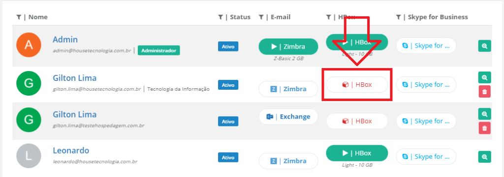Open the Admin user name link
The image size is (504, 177).
(x=65, y=40)
